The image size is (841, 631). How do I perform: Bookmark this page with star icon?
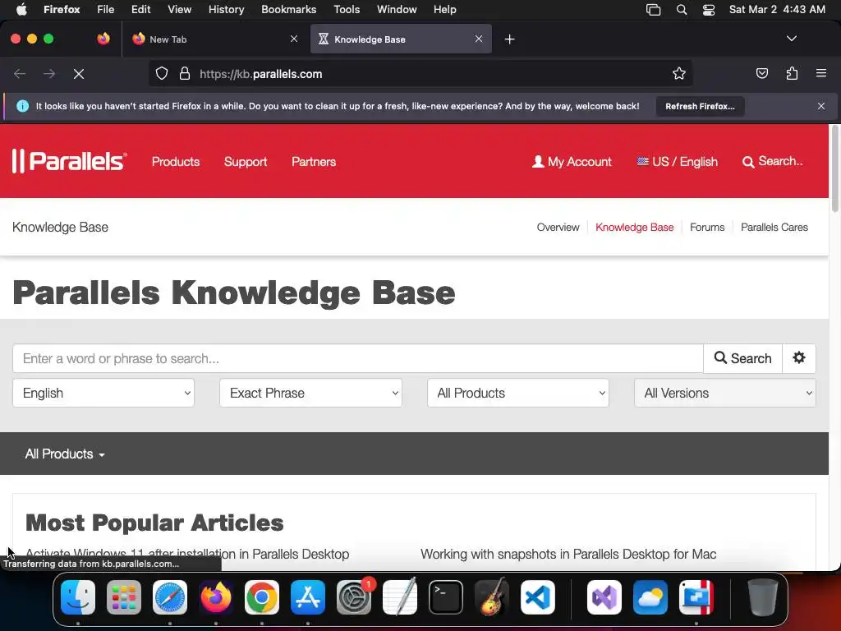coord(679,74)
